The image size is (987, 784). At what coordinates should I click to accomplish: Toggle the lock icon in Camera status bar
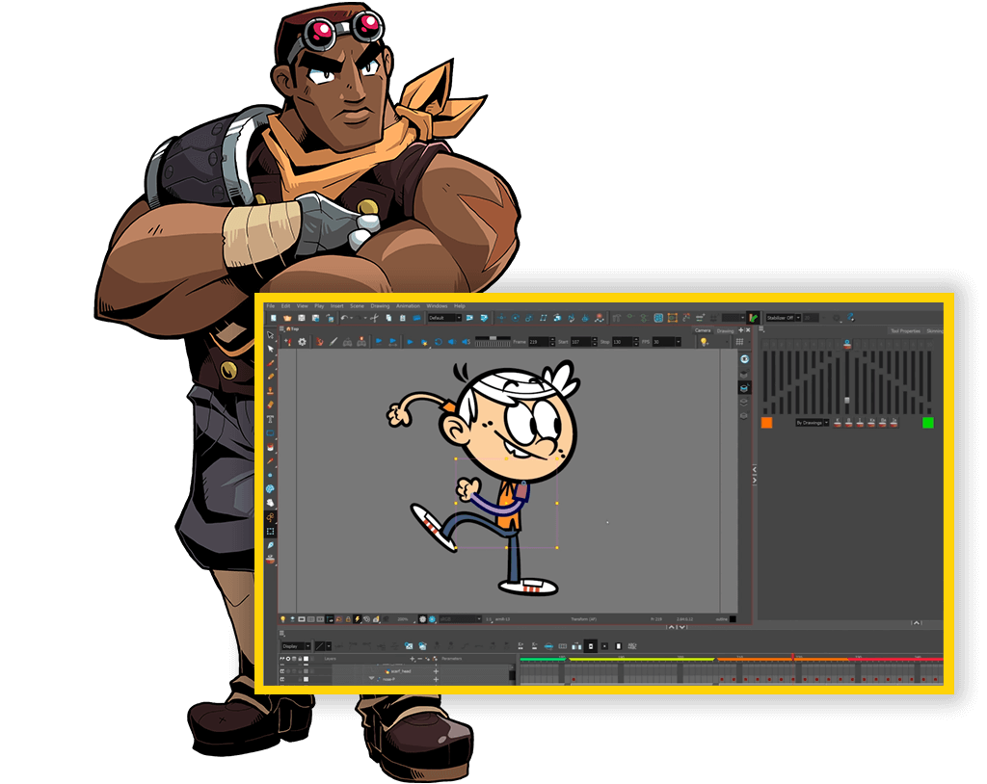pos(348,619)
